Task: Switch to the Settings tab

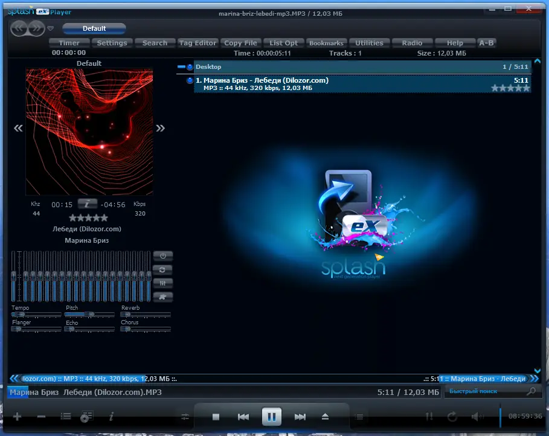Action: click(112, 42)
